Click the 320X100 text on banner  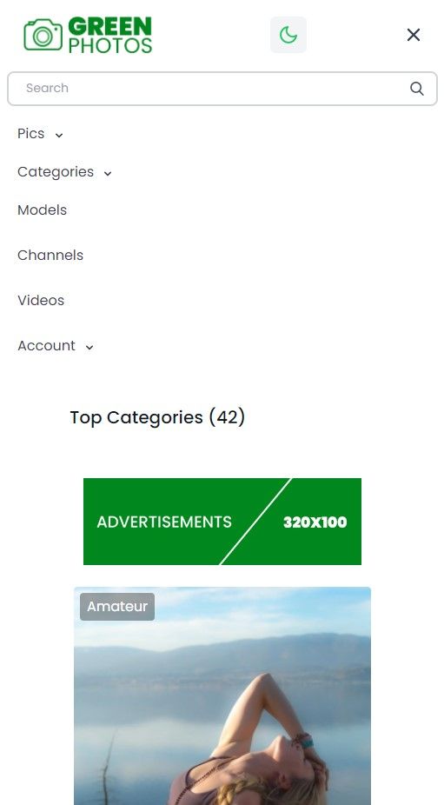(315, 522)
